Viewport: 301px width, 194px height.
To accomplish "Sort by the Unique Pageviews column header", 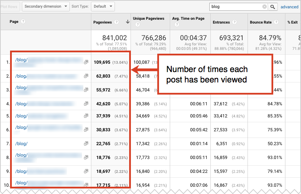I will (149, 18).
